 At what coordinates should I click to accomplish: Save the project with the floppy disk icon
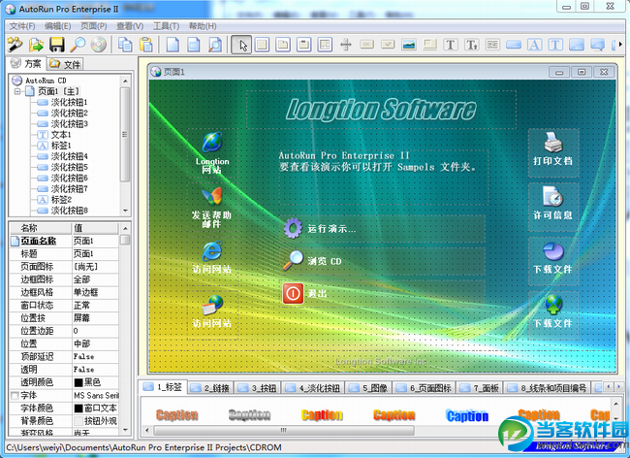56,45
